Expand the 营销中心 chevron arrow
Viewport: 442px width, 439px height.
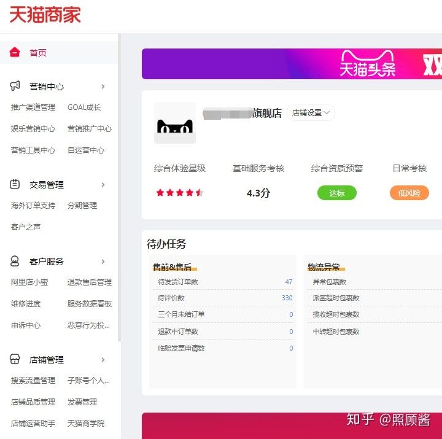point(103,87)
